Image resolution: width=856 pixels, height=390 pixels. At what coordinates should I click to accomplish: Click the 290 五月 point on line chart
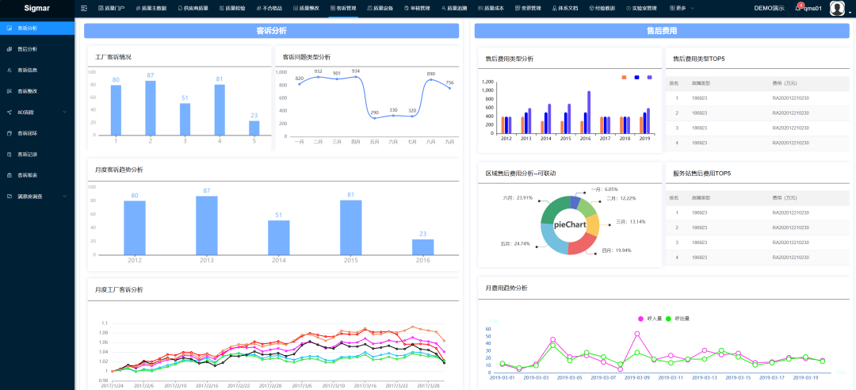pyautogui.click(x=374, y=118)
